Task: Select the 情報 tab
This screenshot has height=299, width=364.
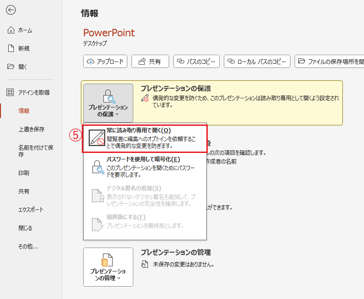Action: click(24, 111)
